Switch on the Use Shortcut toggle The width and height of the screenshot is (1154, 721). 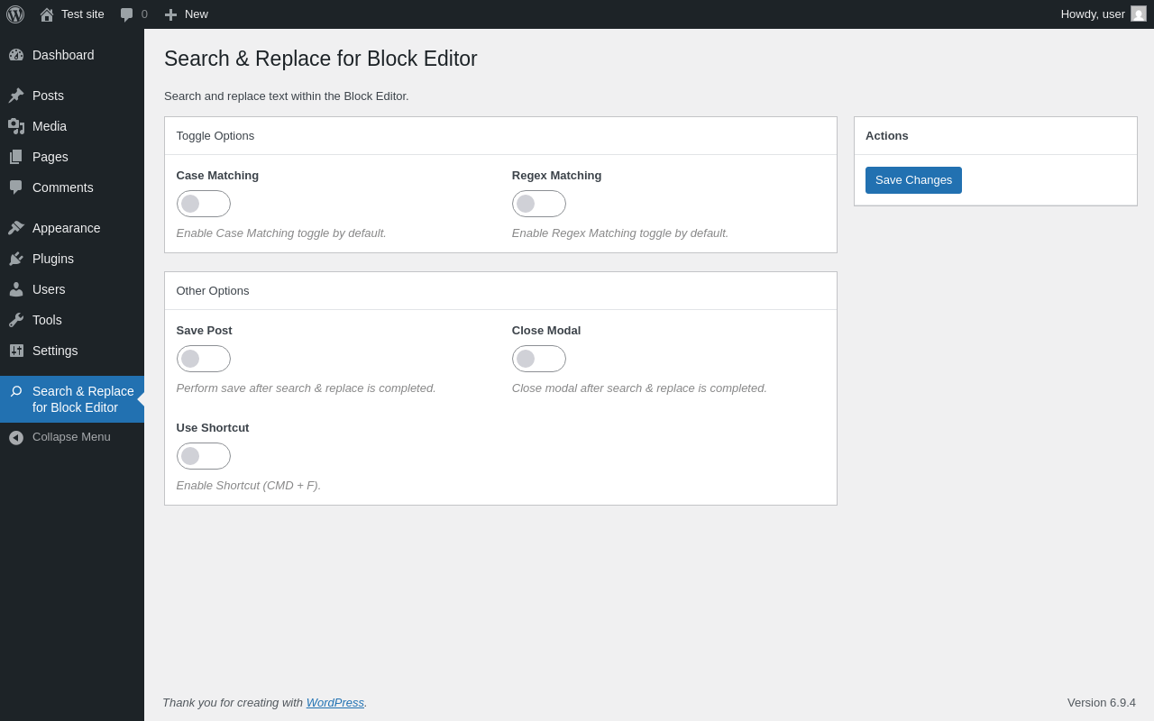(204, 456)
